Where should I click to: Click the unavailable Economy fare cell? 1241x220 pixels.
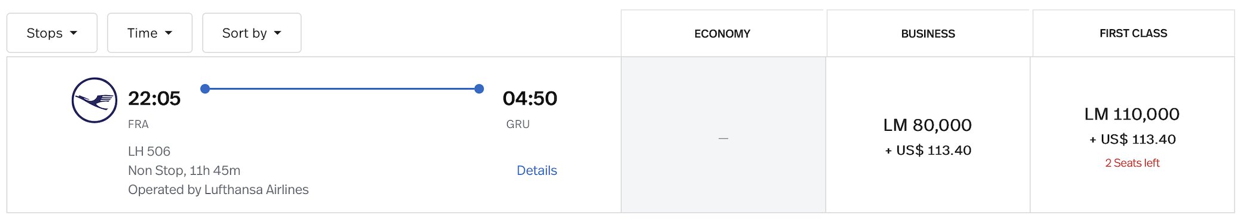pos(723,136)
